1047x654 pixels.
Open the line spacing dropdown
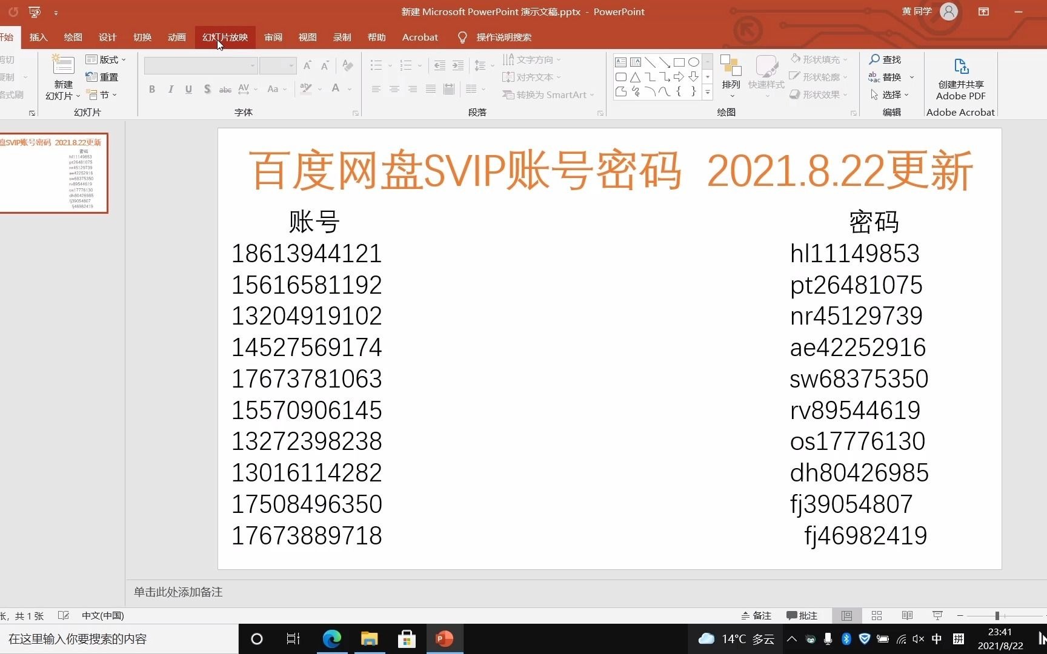click(x=484, y=65)
